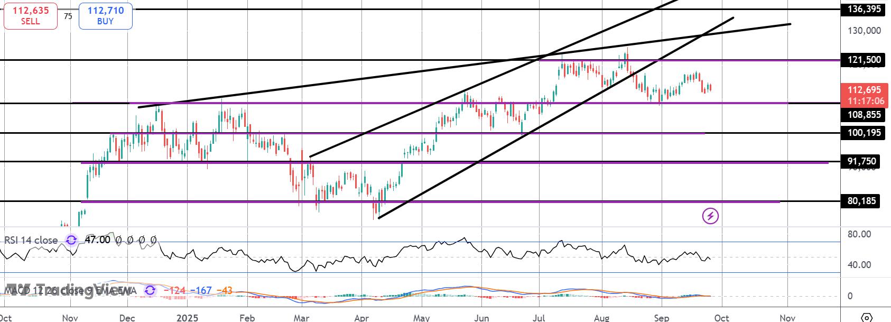Select the 100,195 price level label

(x=864, y=133)
